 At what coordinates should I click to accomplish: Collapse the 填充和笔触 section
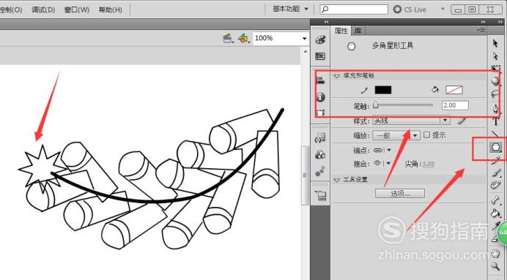coord(337,76)
